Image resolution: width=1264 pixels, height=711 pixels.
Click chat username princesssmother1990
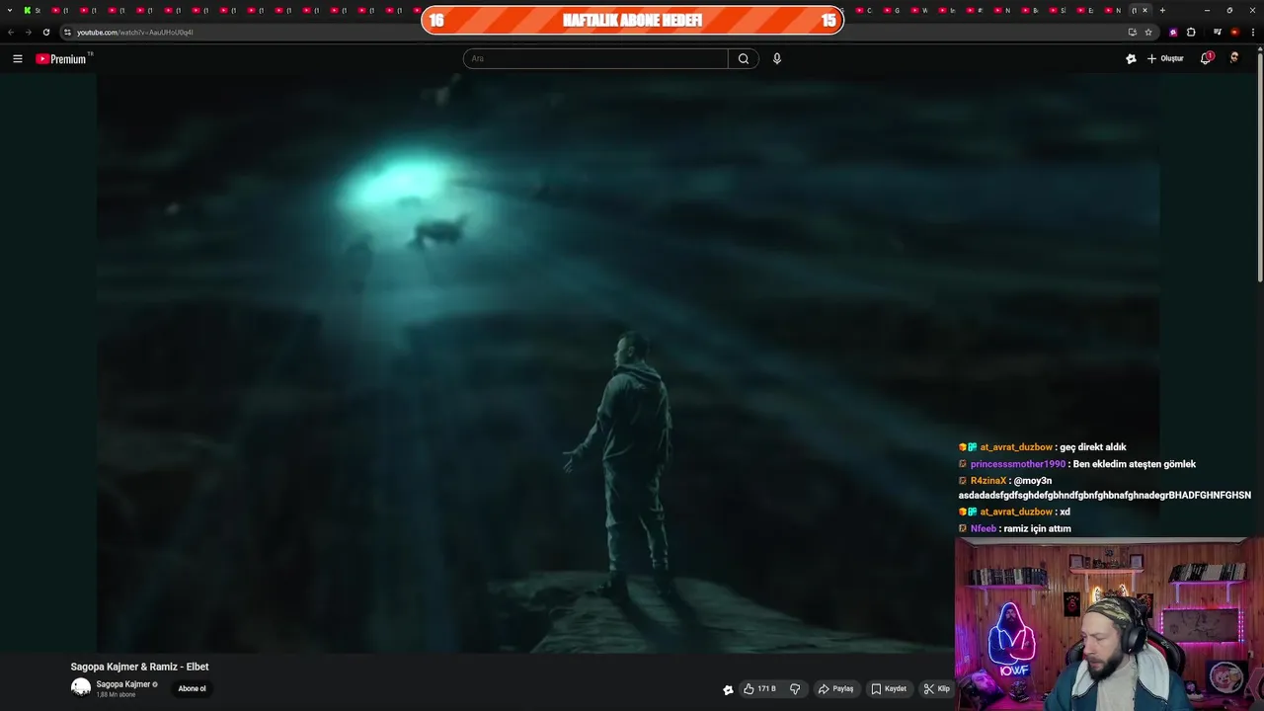click(1018, 464)
